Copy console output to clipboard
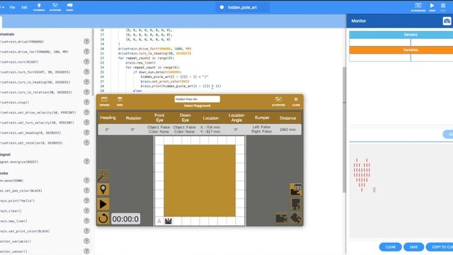453x255 pixels. 440,247
